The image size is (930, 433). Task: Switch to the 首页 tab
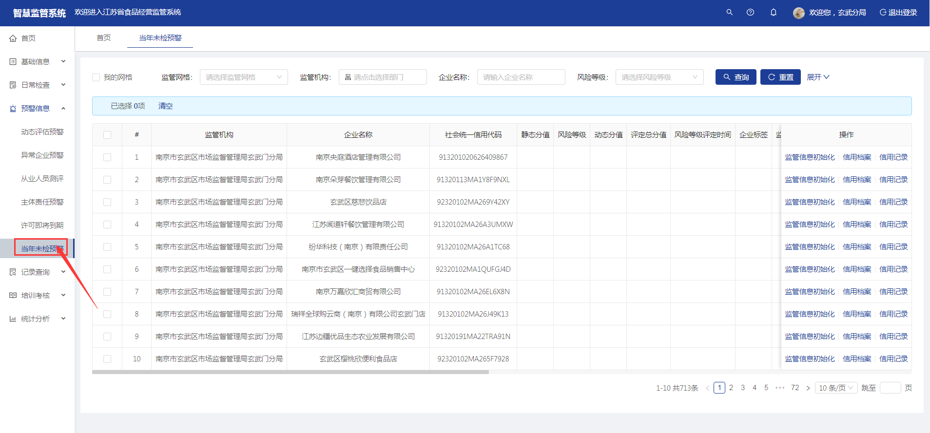coord(103,38)
